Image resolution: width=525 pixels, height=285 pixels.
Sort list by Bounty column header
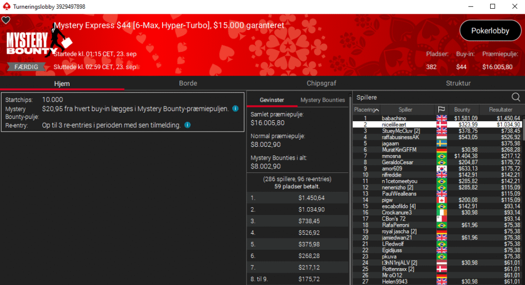tap(462, 109)
